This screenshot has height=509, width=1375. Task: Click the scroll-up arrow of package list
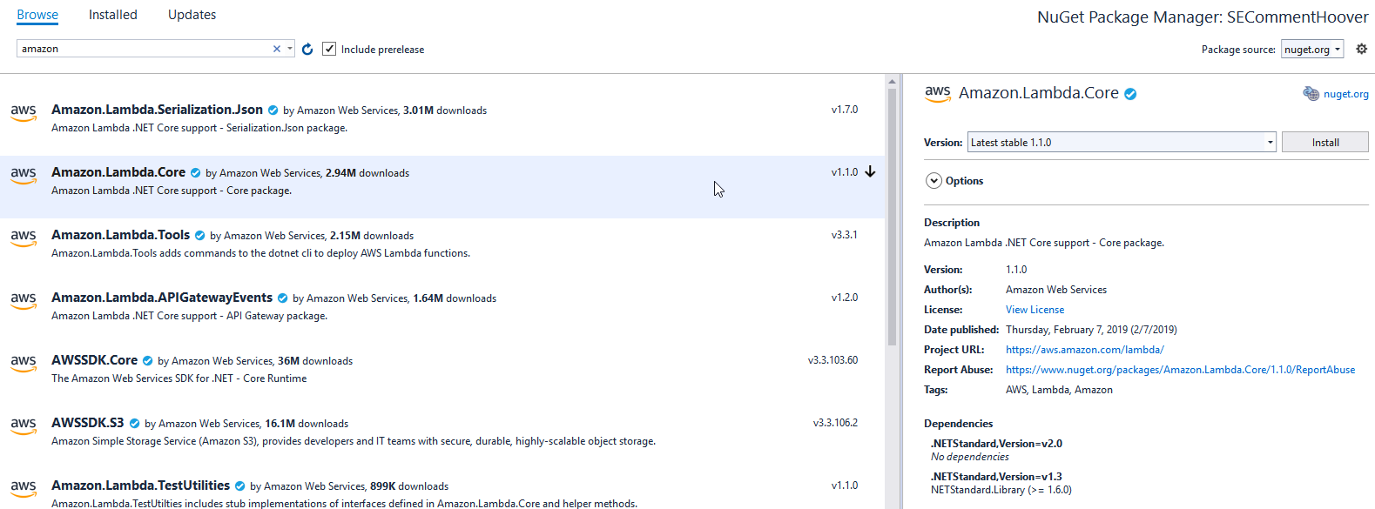pos(892,81)
